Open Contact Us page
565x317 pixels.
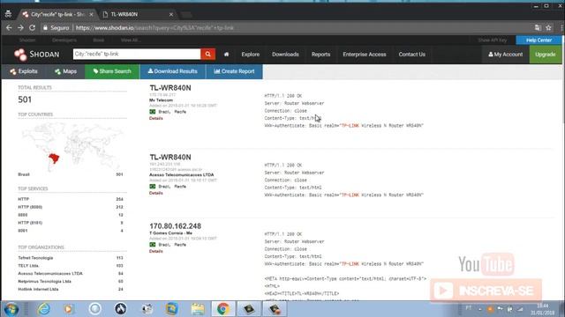click(x=412, y=55)
